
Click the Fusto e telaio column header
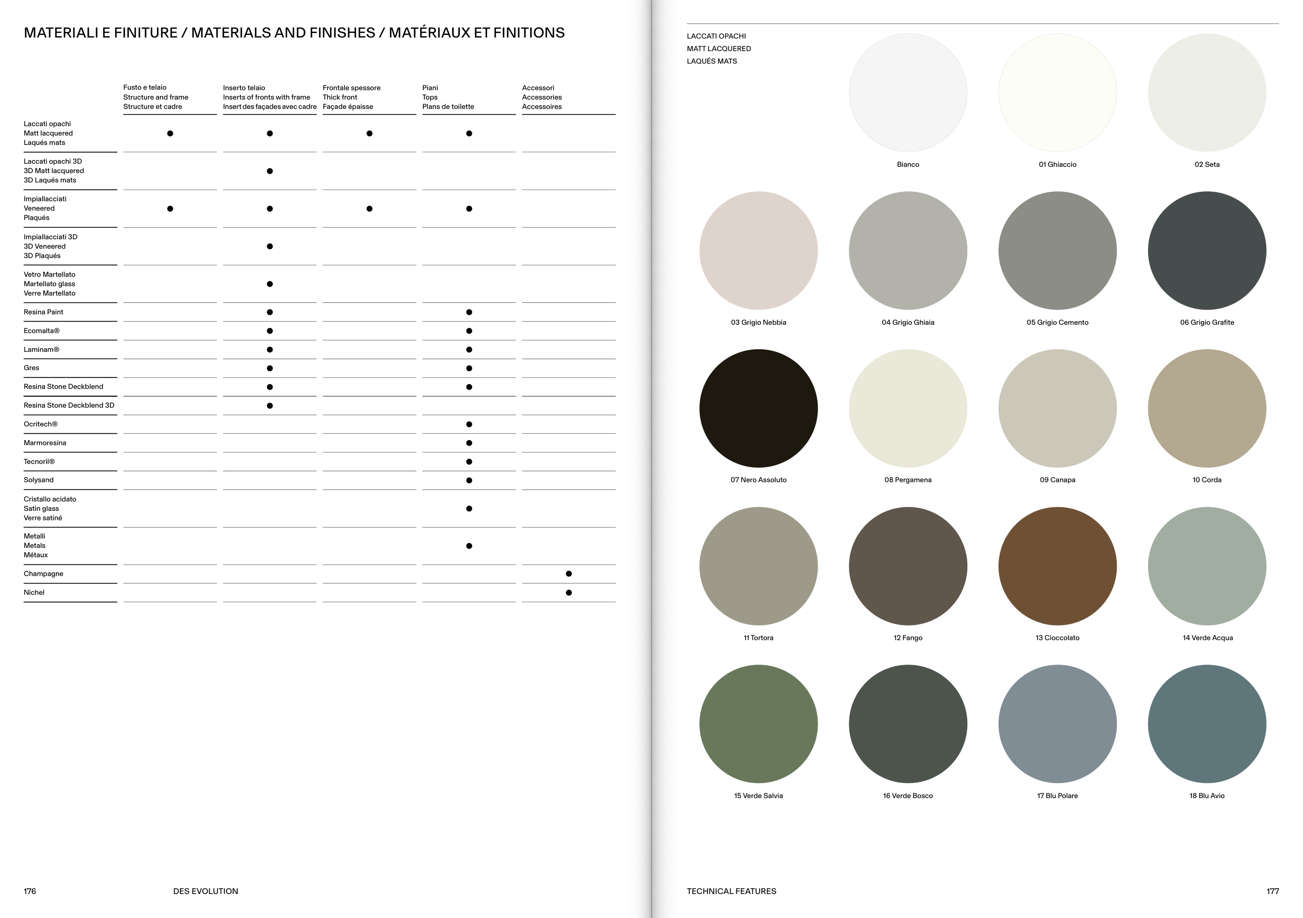tap(155, 97)
